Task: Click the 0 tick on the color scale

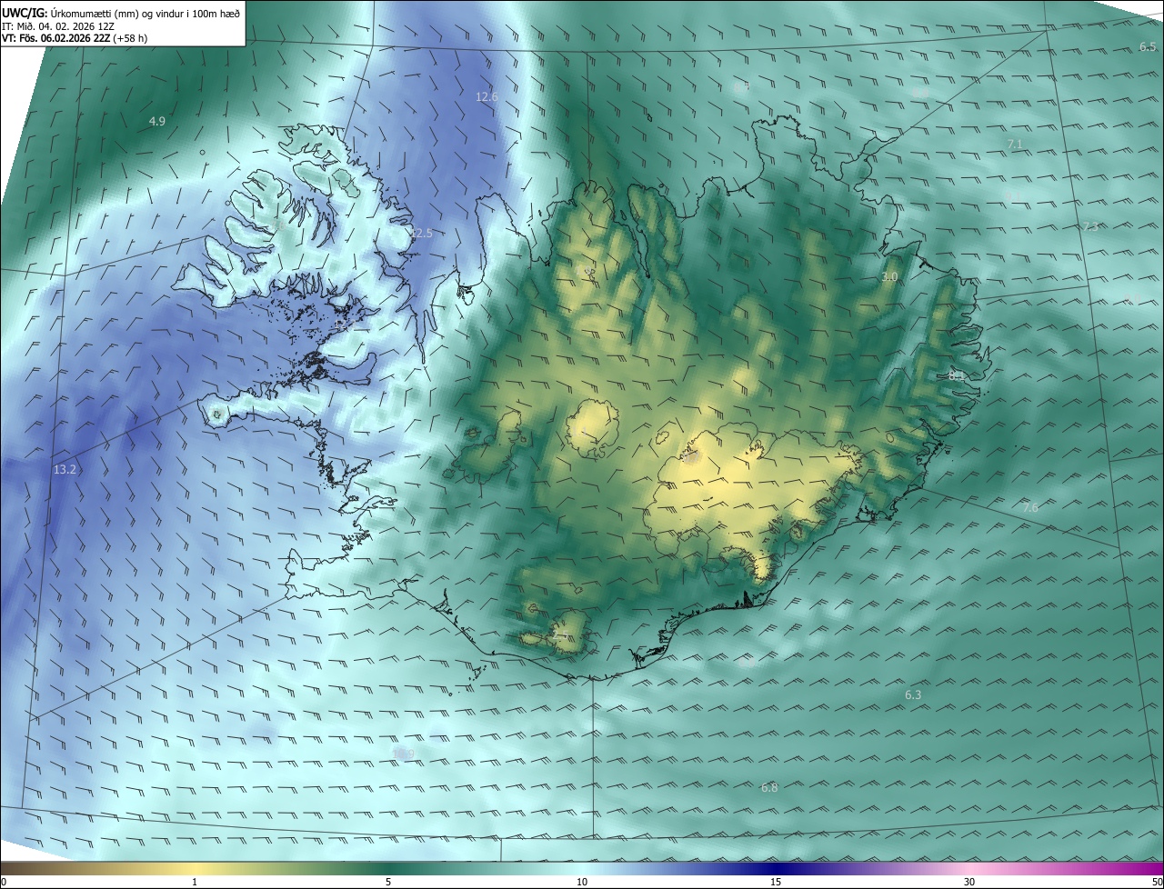Action: click(4, 882)
